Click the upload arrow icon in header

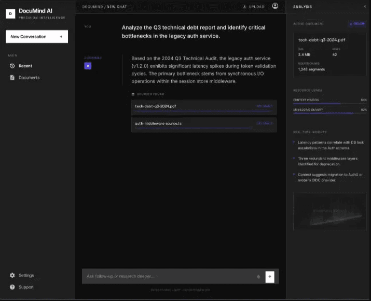click(244, 7)
